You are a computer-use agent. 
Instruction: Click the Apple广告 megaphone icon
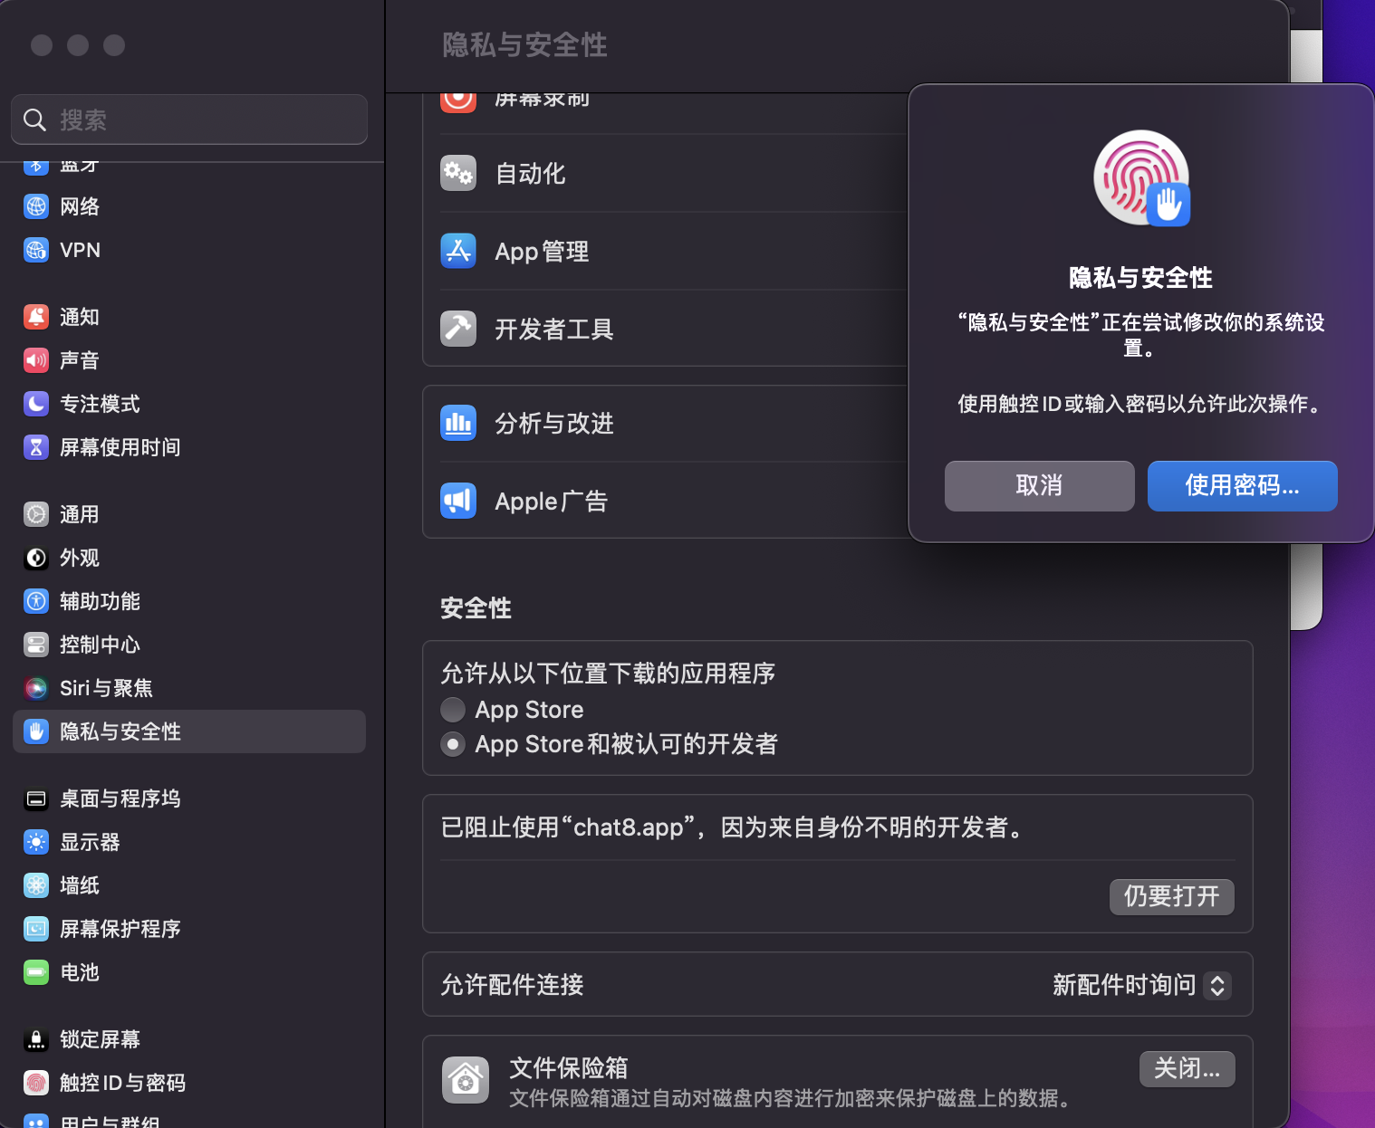pyautogui.click(x=458, y=501)
